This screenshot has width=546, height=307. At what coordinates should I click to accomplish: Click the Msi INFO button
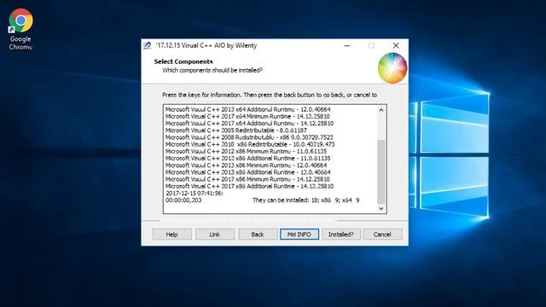[x=299, y=235]
